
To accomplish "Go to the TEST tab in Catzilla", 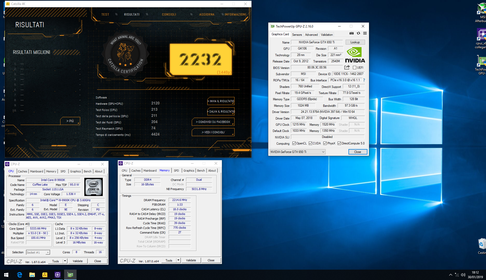I will (105, 15).
